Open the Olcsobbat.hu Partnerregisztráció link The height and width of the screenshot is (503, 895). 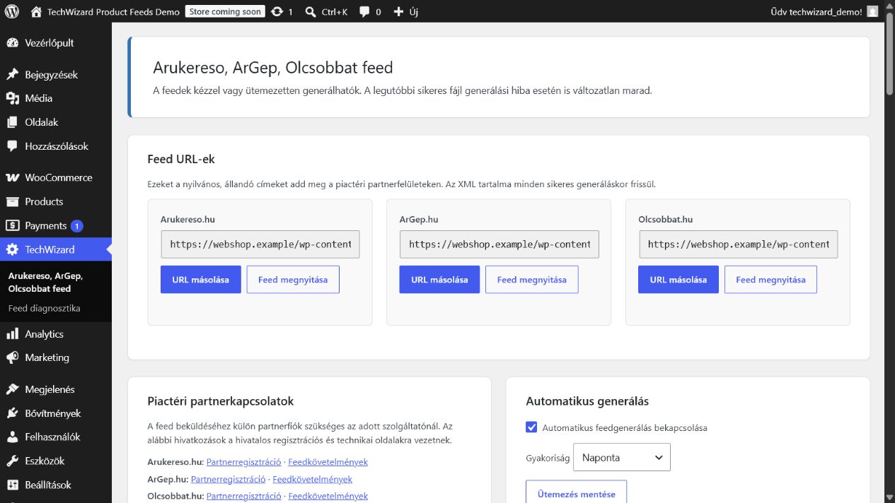pos(243,496)
